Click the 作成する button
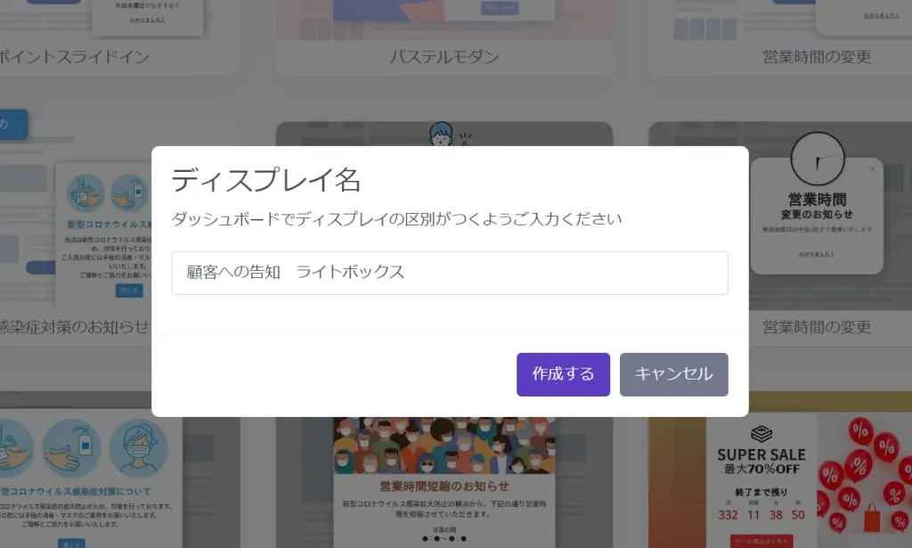 (x=563, y=374)
